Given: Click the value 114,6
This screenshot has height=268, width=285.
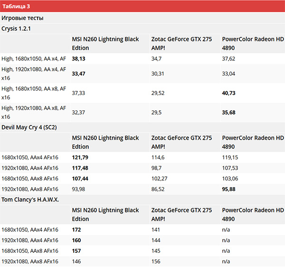Looking at the screenshot, I should (158, 157).
